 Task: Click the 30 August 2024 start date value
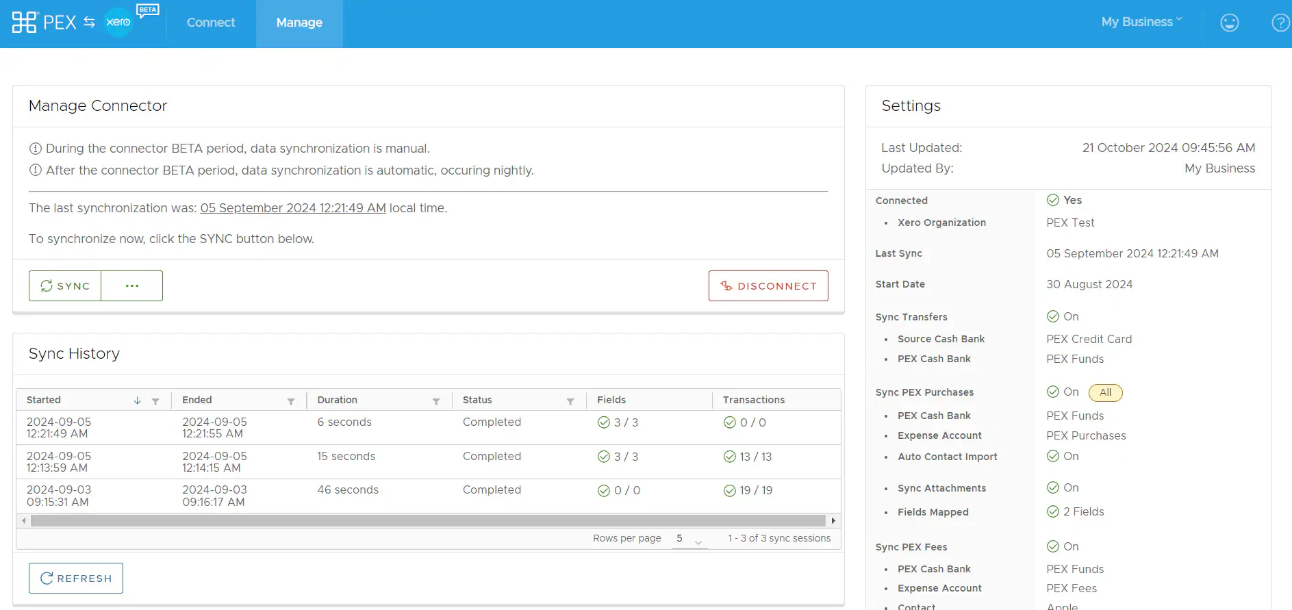tap(1089, 284)
